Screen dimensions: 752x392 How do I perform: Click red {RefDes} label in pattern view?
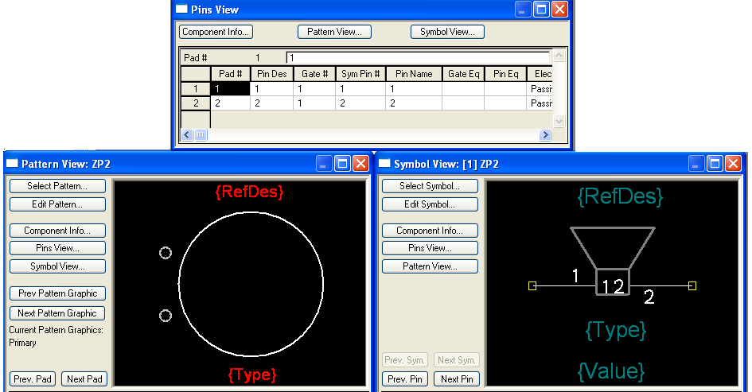[x=249, y=192]
